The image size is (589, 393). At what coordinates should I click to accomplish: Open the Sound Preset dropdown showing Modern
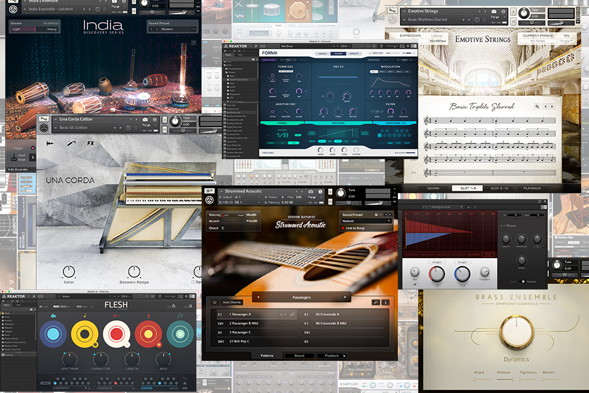click(x=173, y=29)
